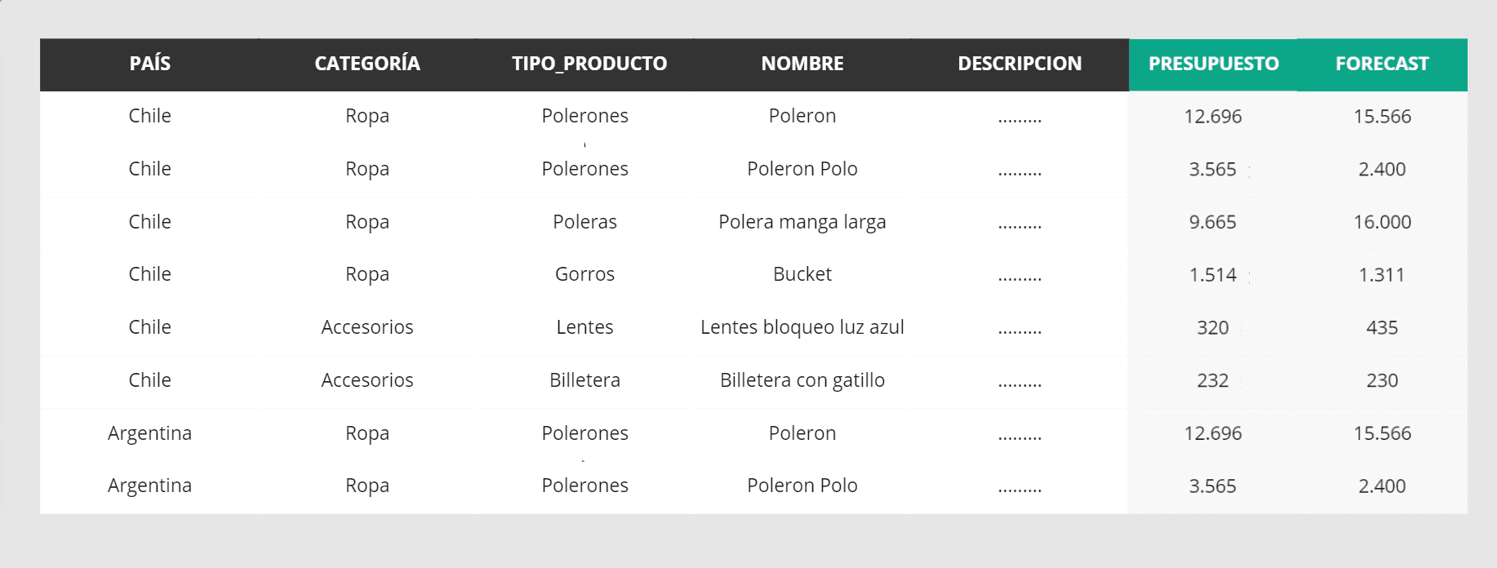The width and height of the screenshot is (1497, 568).
Task: Select the green PRESUPUESTO header
Action: (1213, 64)
